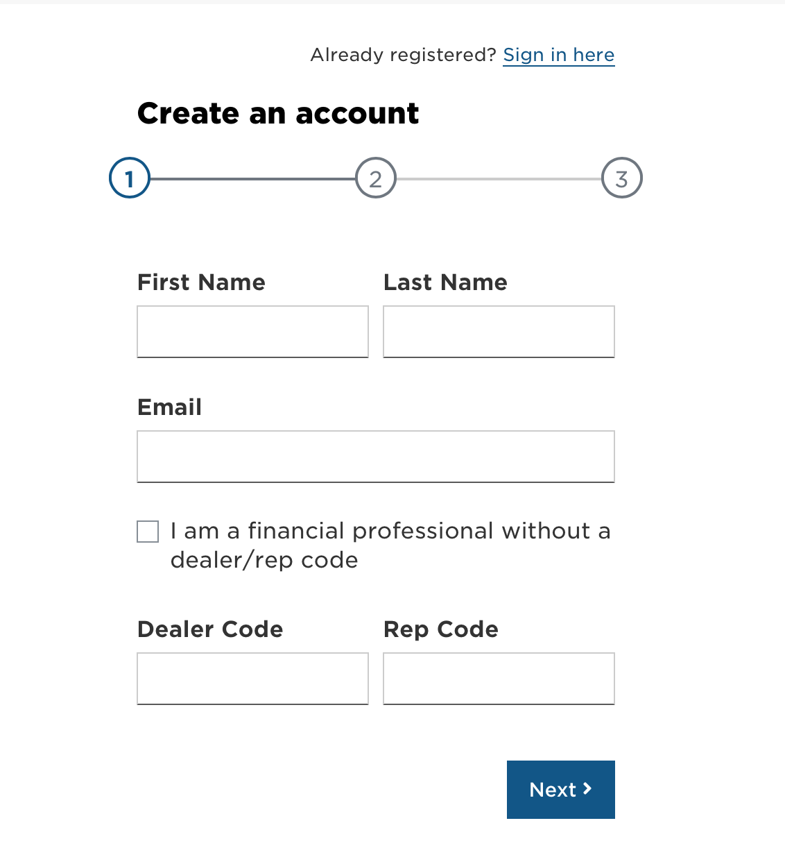The width and height of the screenshot is (785, 848).
Task: Click the Dealer Code label
Action: [x=210, y=629]
